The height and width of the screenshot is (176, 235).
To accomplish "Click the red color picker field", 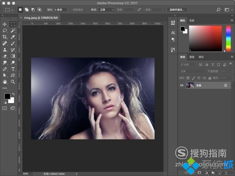I will point(205,38).
